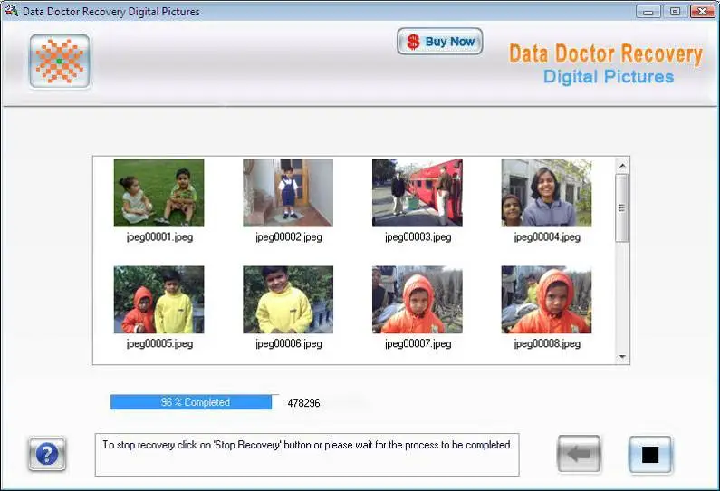
Task: Maximize the Data Doctor Recovery window
Action: [x=675, y=12]
